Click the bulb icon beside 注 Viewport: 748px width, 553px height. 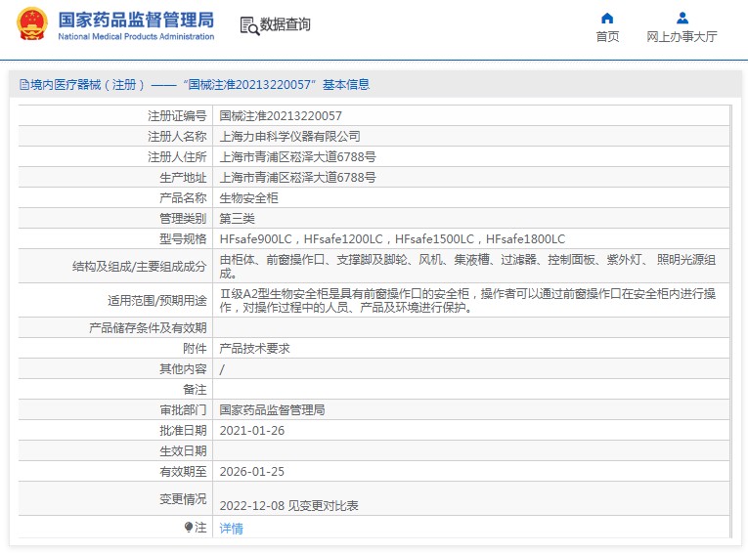(189, 527)
